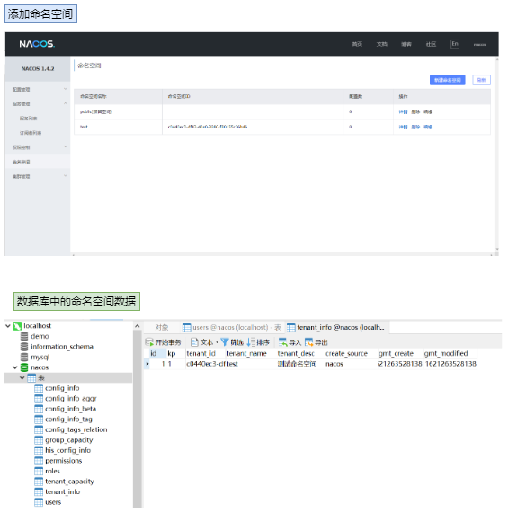Screen dimensions: 508x513
Task: Click the tree panel scrollbar up arrow
Action: click(138, 326)
